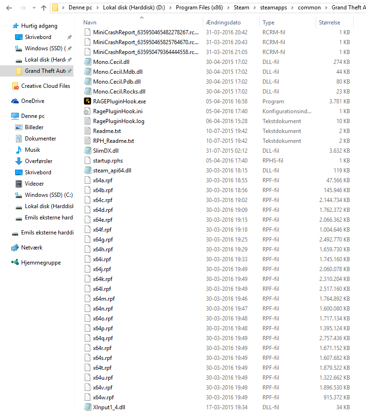366x413 pixels.
Task: Sort by the Navn column header
Action: click(x=90, y=23)
